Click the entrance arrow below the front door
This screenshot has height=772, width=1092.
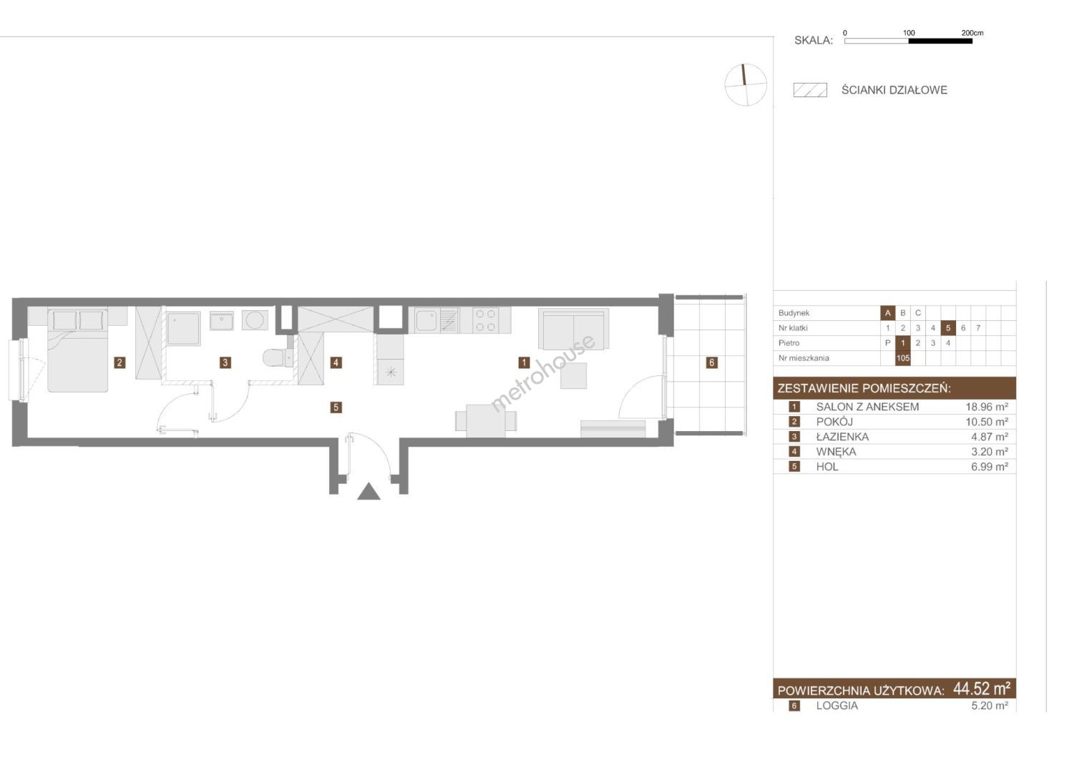click(x=369, y=492)
